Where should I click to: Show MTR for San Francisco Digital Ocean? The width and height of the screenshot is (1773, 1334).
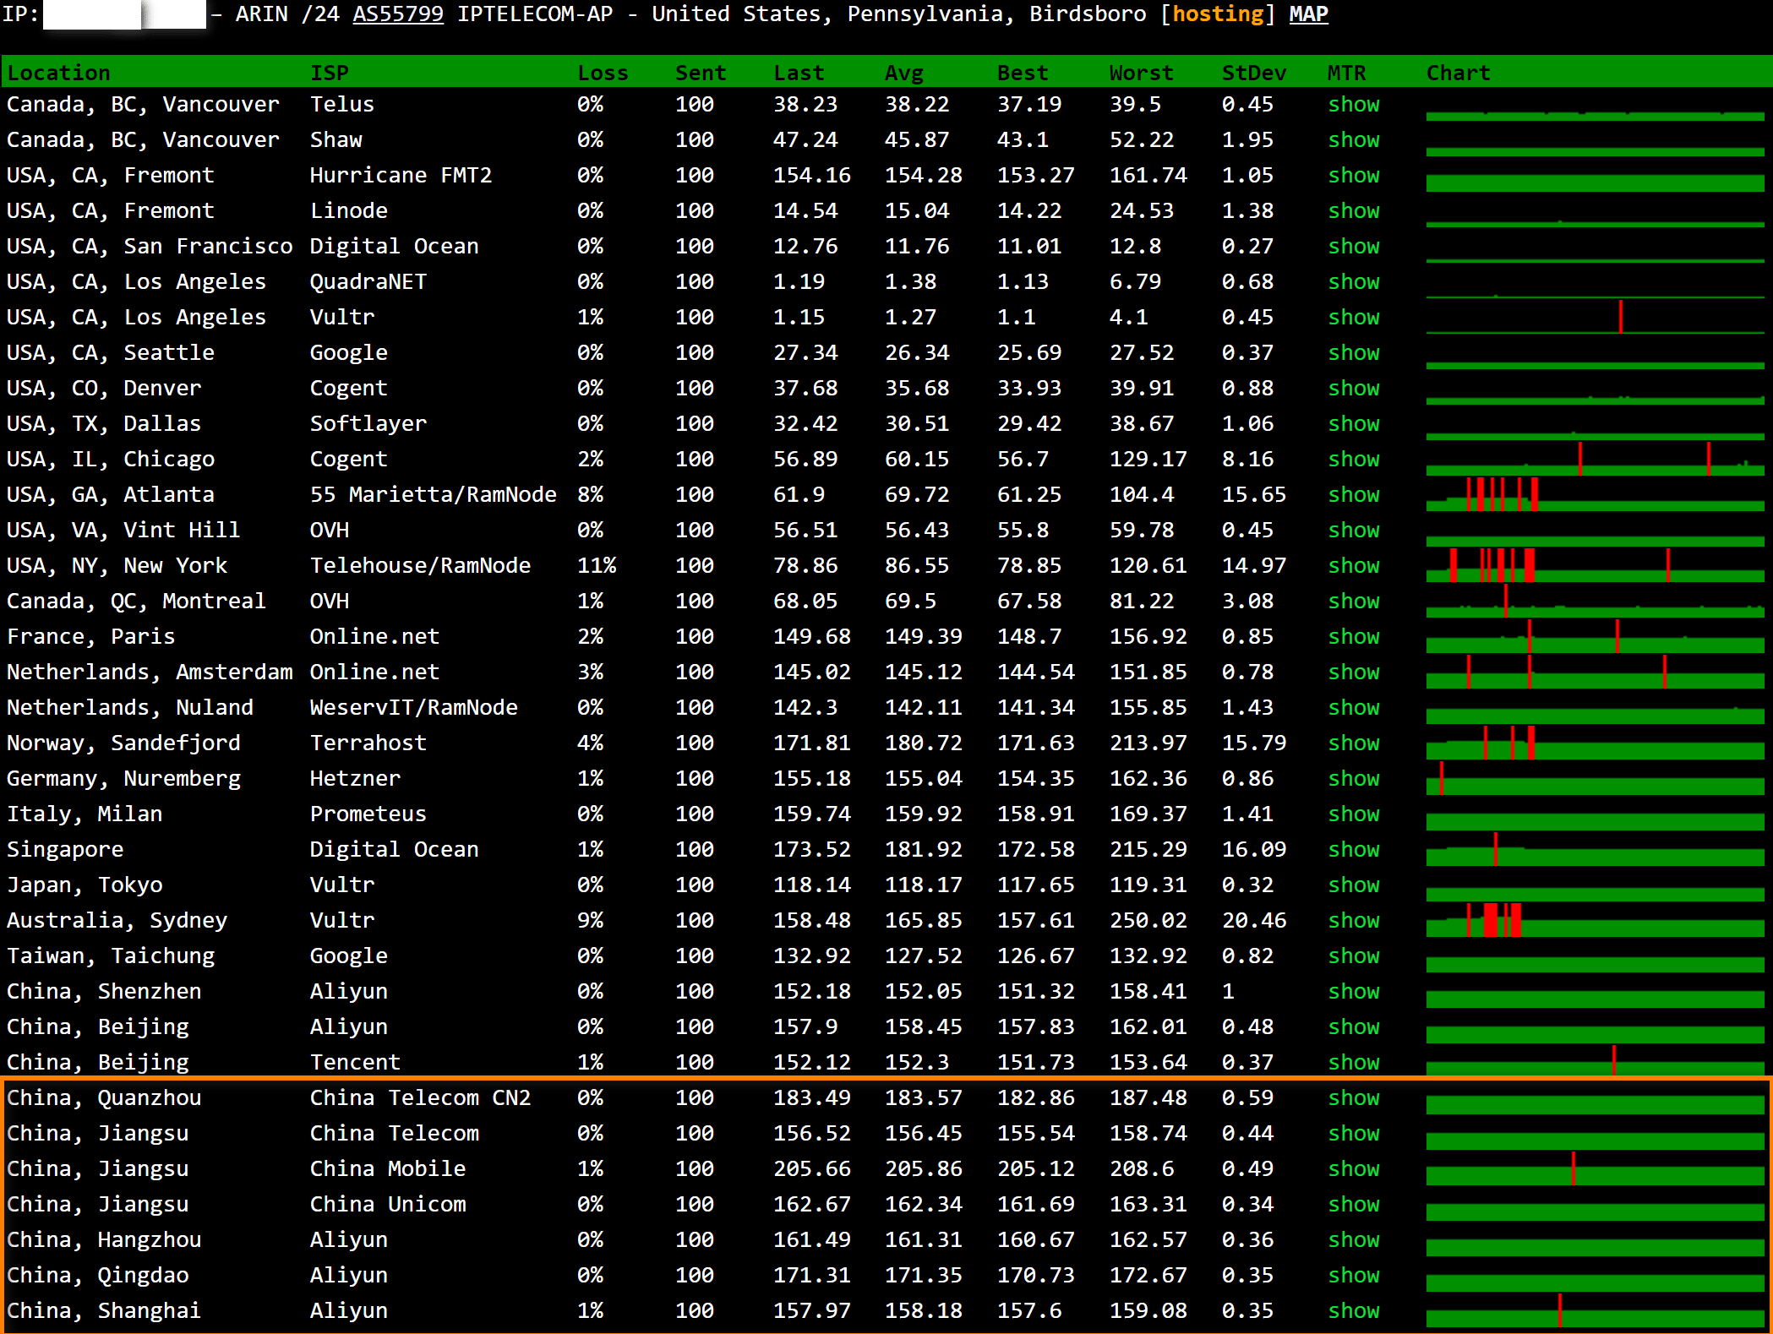[x=1353, y=246]
